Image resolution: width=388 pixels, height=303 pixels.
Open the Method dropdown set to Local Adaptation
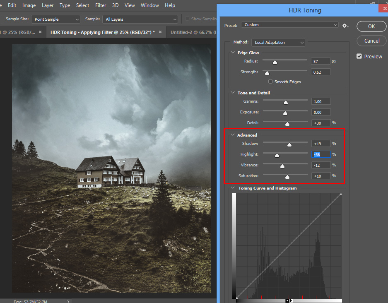point(278,42)
